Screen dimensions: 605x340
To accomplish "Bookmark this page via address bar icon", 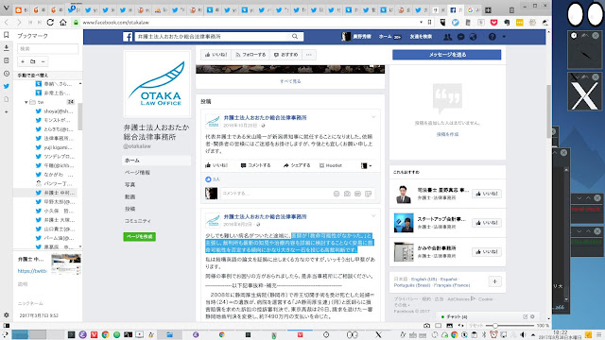I will 429,23.
